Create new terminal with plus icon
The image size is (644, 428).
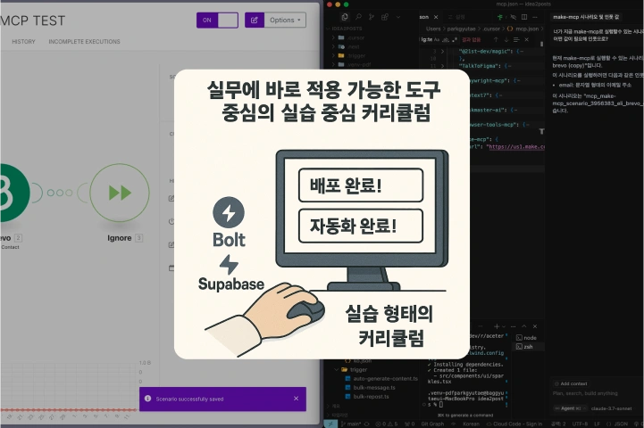coord(497,326)
